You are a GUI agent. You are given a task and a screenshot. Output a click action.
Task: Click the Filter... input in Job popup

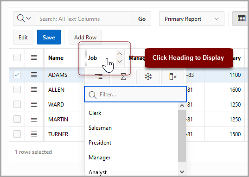tap(135, 95)
